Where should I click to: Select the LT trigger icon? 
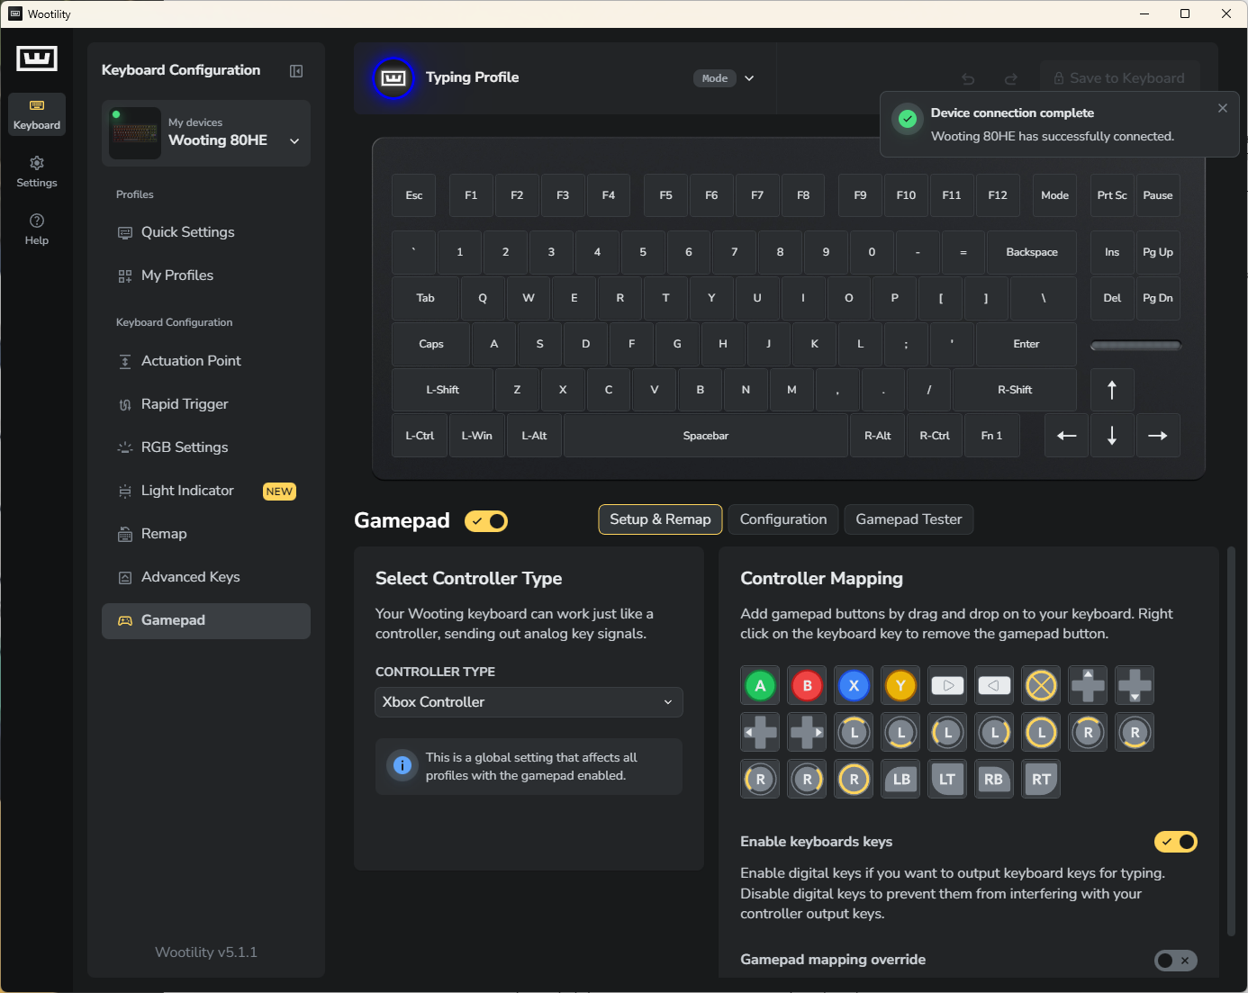[948, 780]
